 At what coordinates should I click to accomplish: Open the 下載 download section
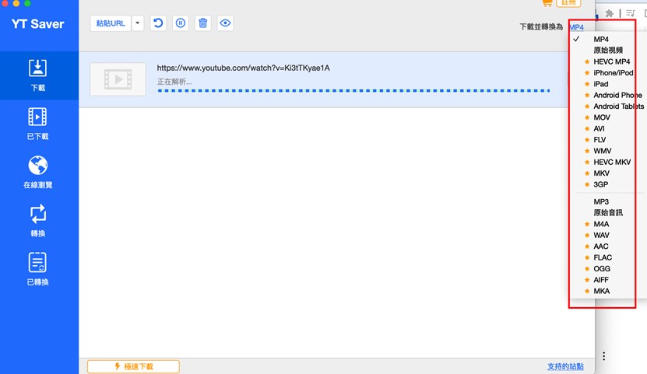38,75
